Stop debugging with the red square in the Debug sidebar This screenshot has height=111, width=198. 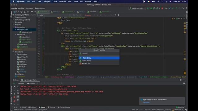coord(14,97)
